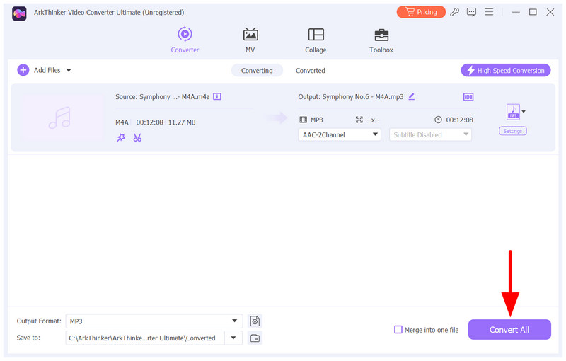Click the Save to path field
The image size is (566, 361).
click(x=145, y=338)
